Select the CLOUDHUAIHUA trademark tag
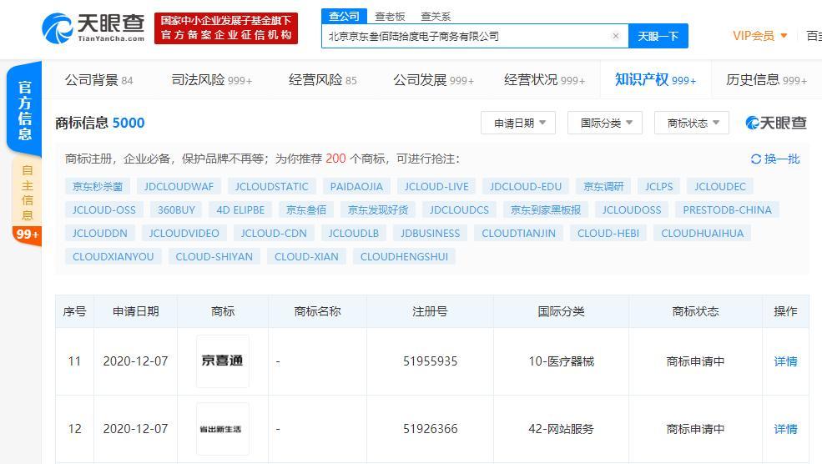This screenshot has width=822, height=464. 702,234
